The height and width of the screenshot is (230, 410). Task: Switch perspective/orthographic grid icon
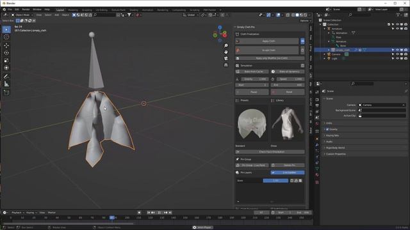[x=226, y=65]
